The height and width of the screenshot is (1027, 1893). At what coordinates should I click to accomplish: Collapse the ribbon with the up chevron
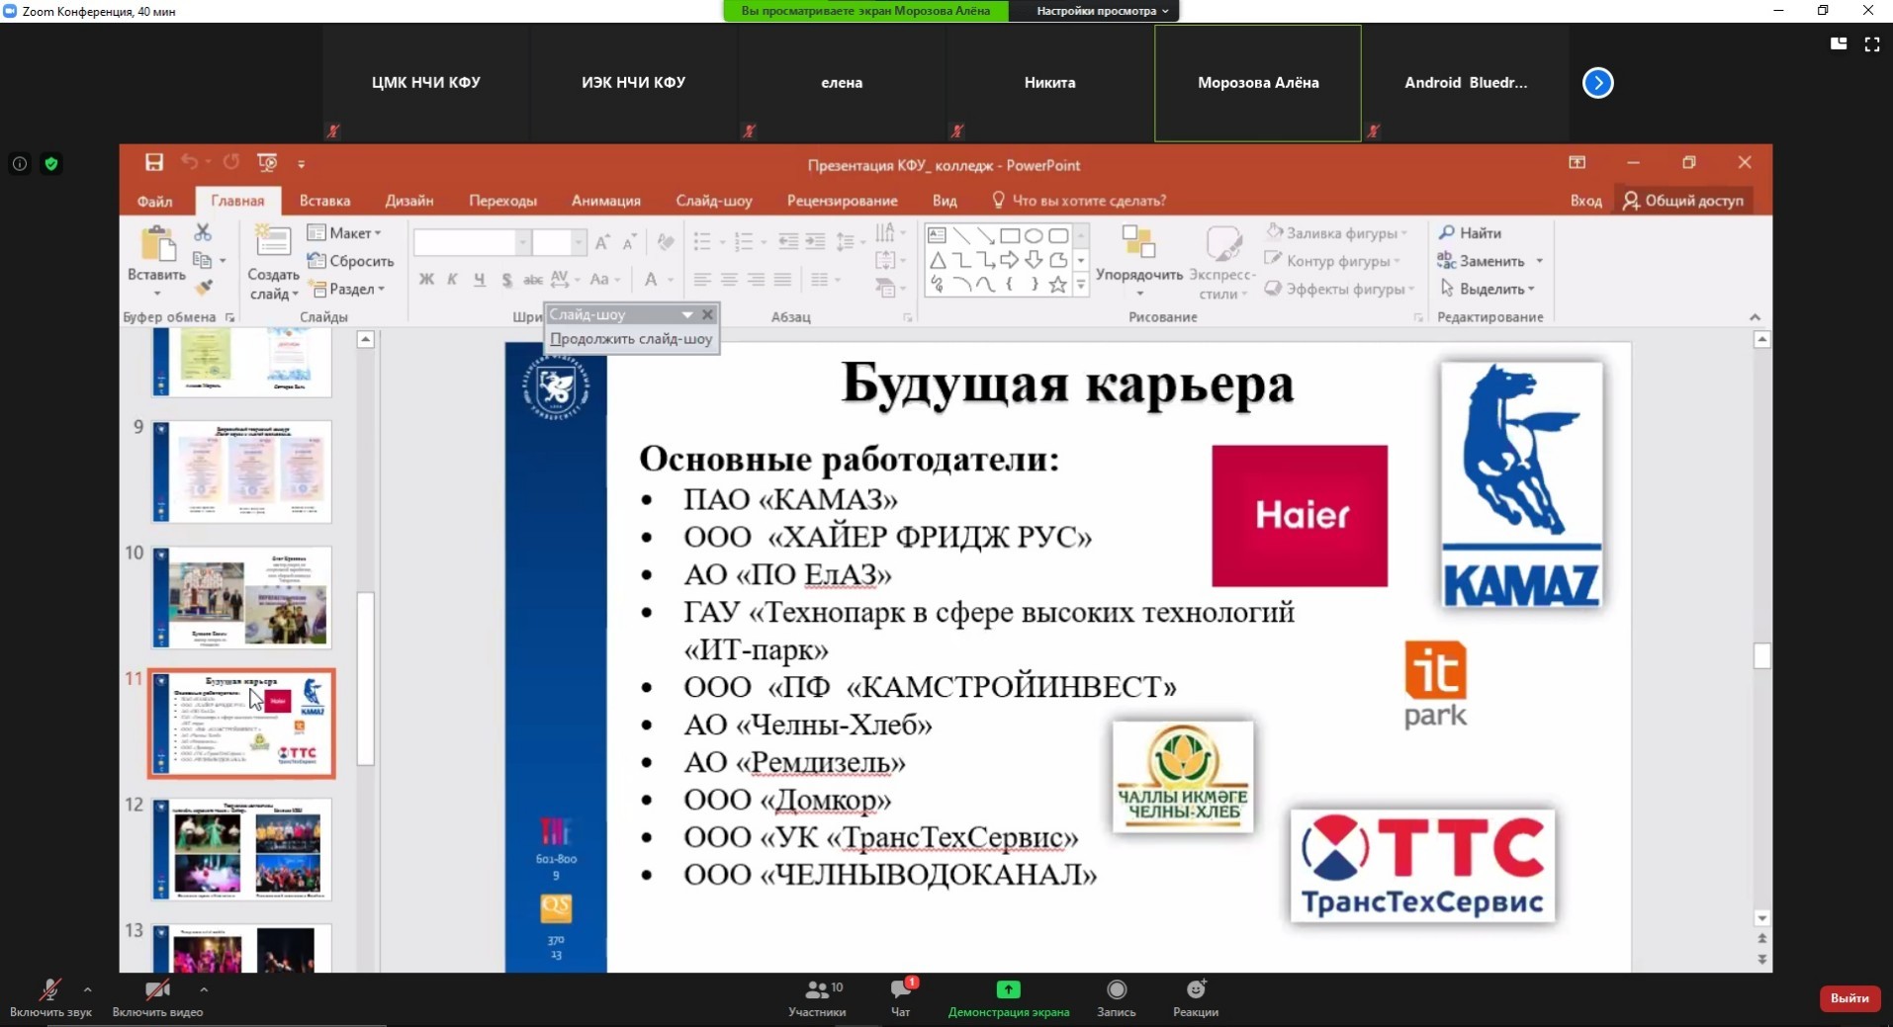click(x=1755, y=317)
